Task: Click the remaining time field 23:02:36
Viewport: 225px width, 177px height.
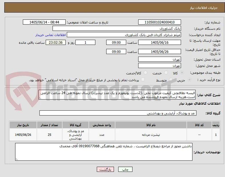Action: (56, 43)
